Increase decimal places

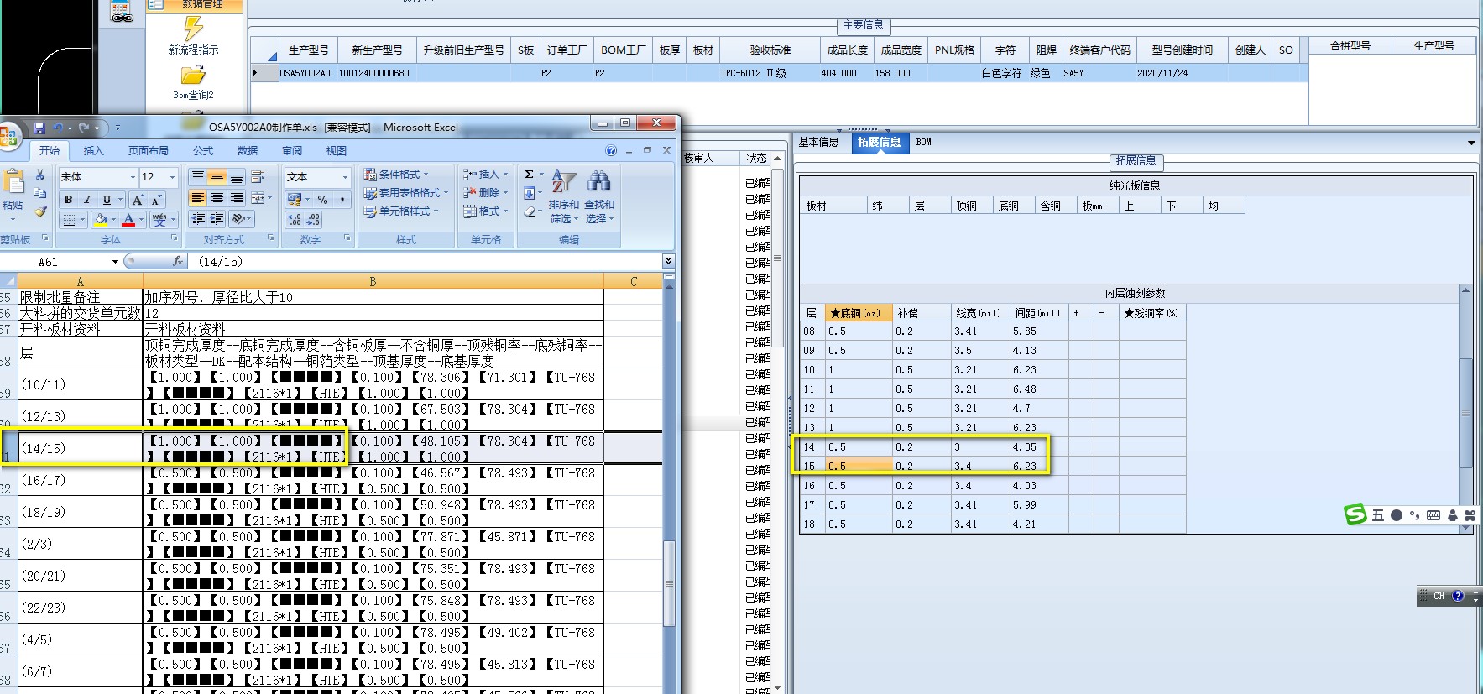click(x=295, y=220)
